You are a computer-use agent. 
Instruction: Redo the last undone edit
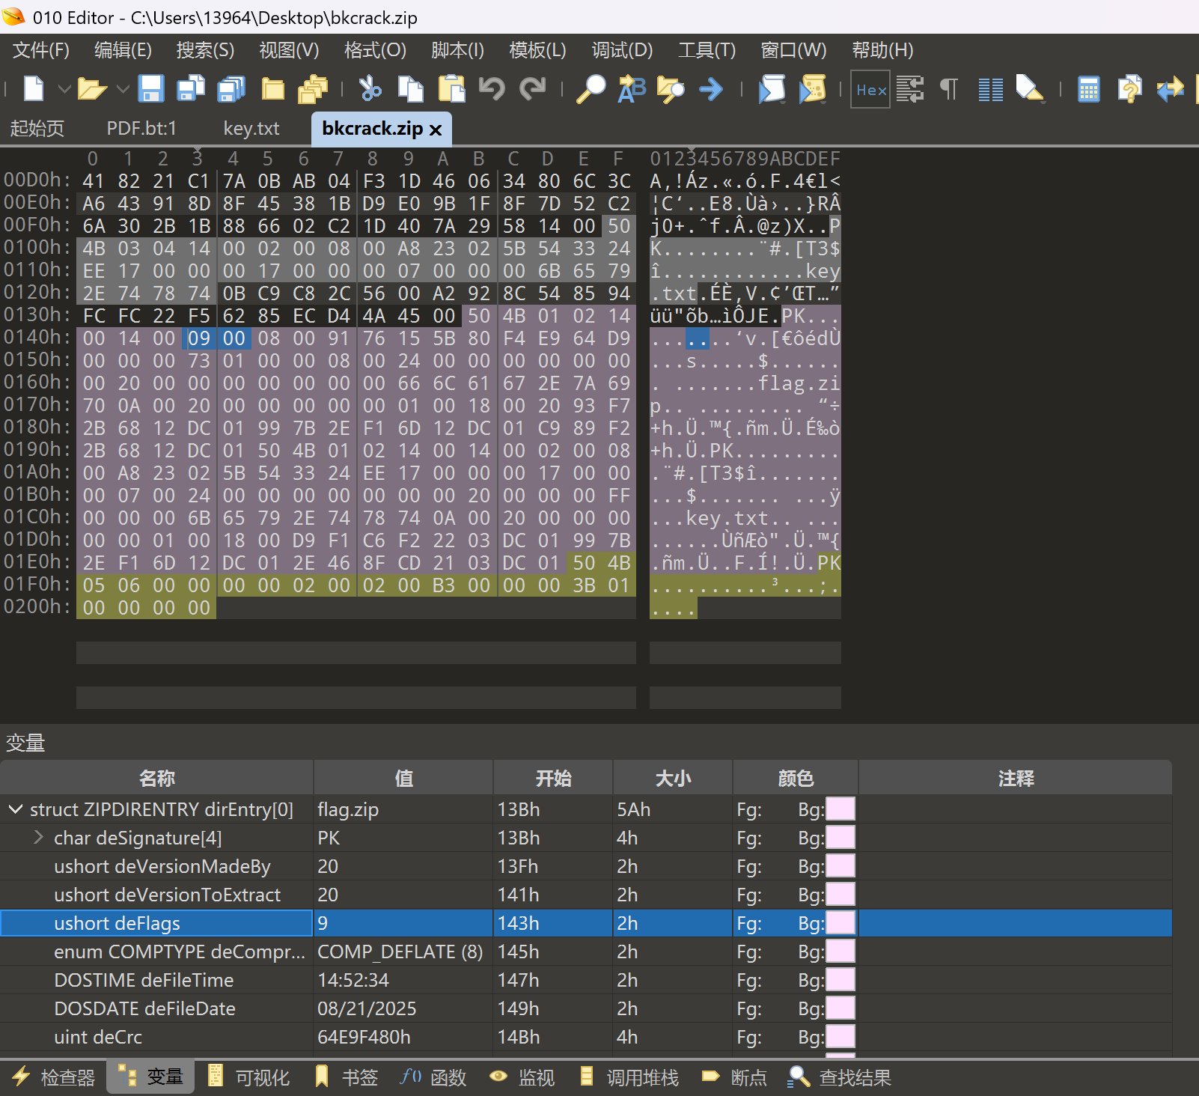point(532,89)
